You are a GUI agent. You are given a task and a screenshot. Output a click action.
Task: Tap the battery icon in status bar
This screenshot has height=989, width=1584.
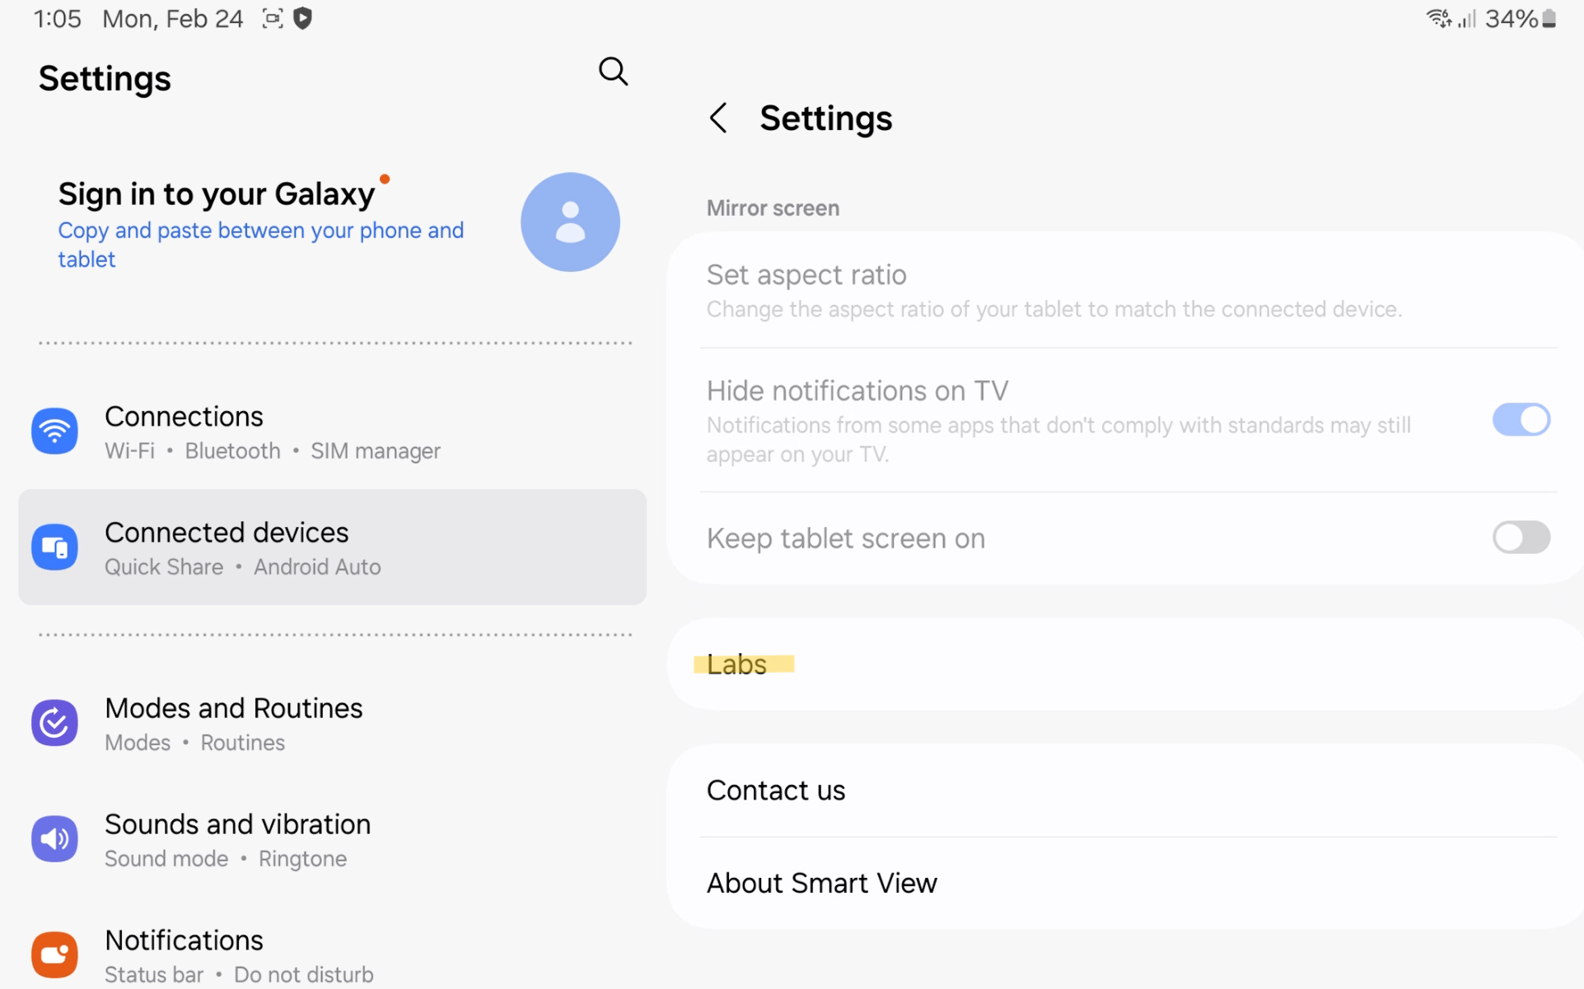click(x=1549, y=18)
